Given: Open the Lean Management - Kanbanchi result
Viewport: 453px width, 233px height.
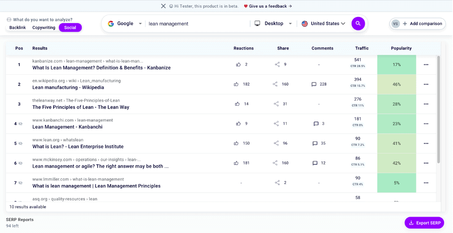Looking at the screenshot, I should pyautogui.click(x=67, y=127).
